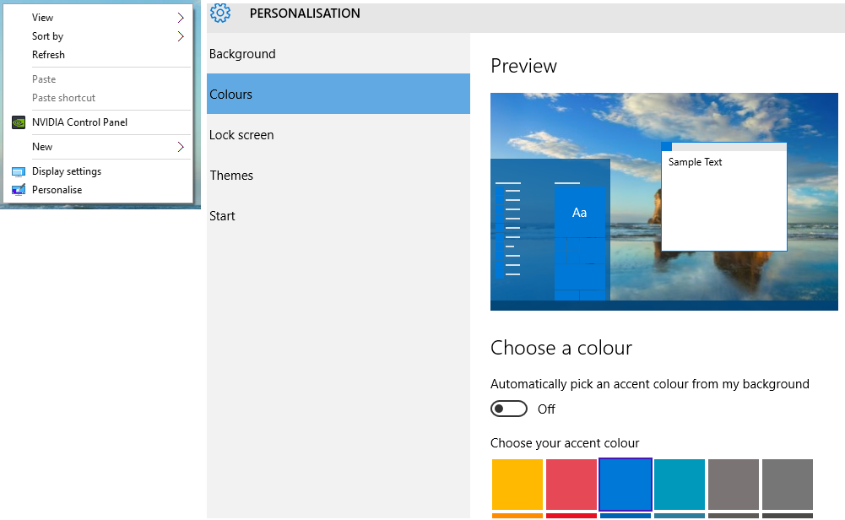
Task: Click the Aa tile in the preview
Action: 580,213
